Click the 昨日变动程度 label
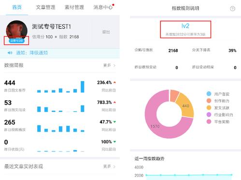This screenshot has height=180, width=241. click(203, 67)
